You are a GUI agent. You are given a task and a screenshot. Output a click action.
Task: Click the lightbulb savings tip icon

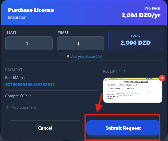coord(68,57)
